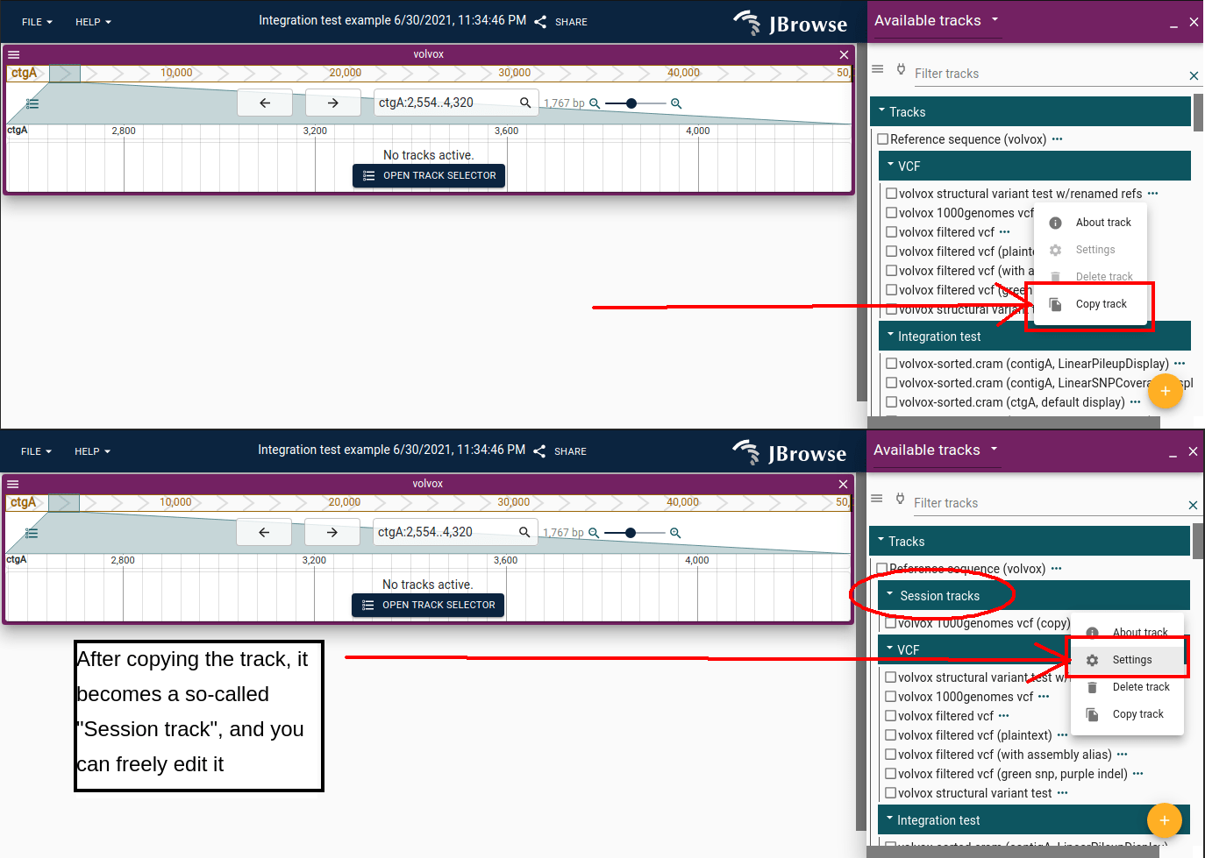Pan right with forward arrow in bottom view

coord(332,532)
